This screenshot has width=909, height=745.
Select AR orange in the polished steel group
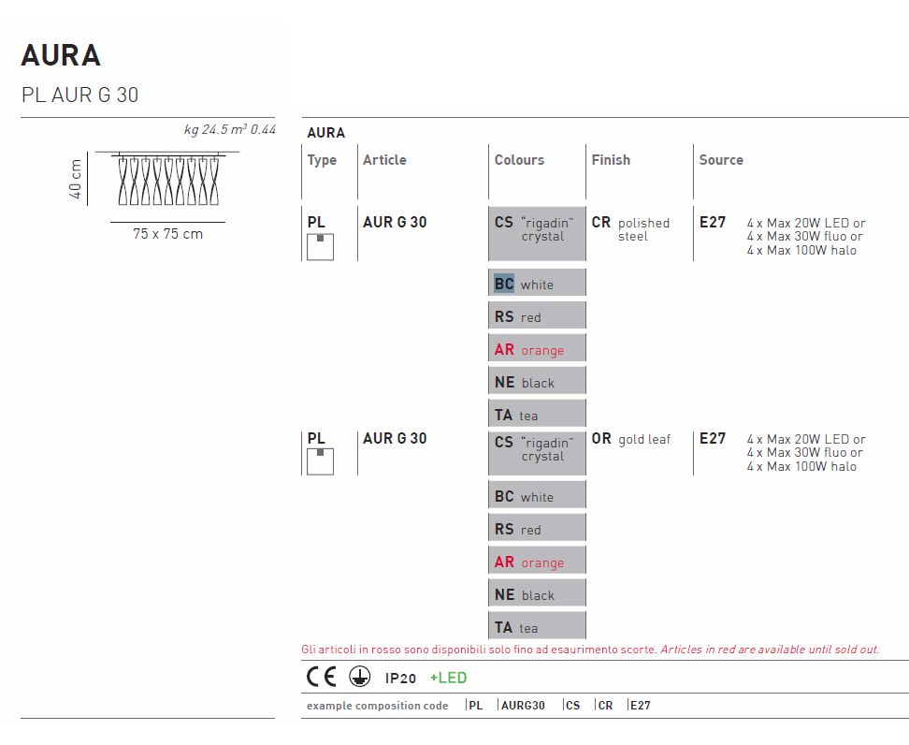point(537,349)
